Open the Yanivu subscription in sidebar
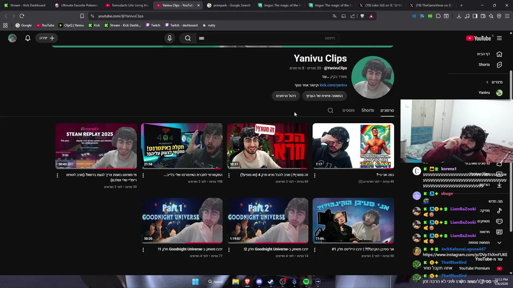This screenshot has height=288, width=513. tap(489, 92)
